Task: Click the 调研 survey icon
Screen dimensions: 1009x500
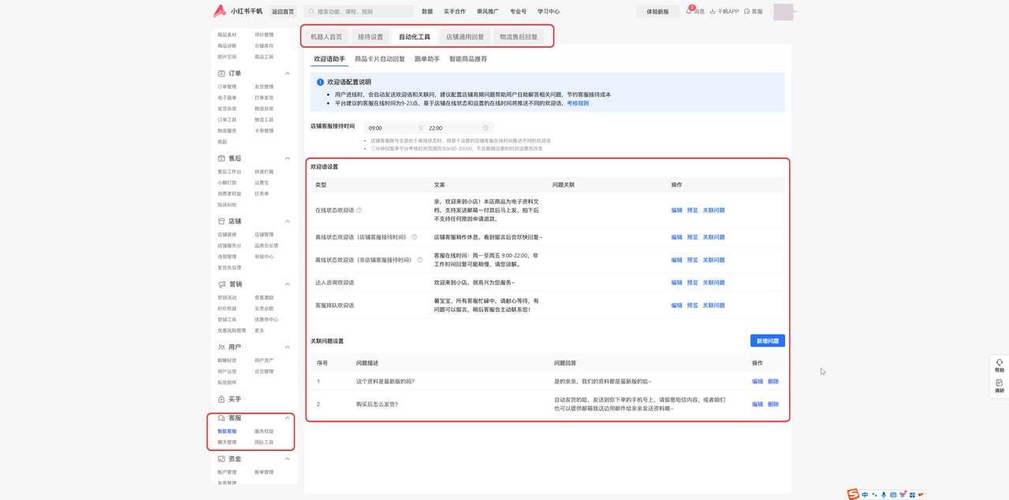Action: 1000,383
